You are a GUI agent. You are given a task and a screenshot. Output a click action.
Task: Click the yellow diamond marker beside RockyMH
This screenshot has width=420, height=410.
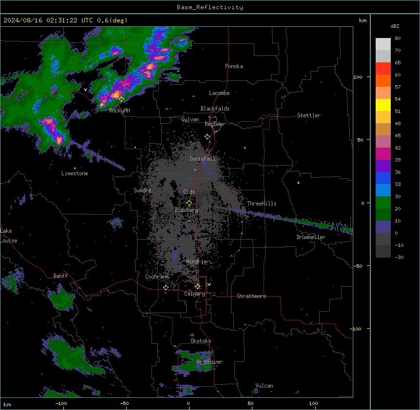click(121, 99)
